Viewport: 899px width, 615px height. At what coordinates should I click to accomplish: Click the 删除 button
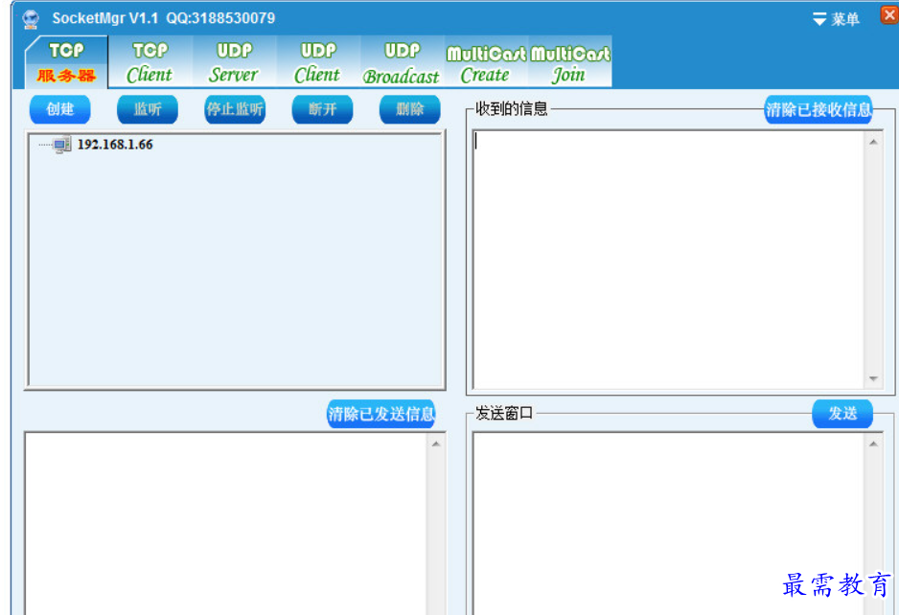410,109
